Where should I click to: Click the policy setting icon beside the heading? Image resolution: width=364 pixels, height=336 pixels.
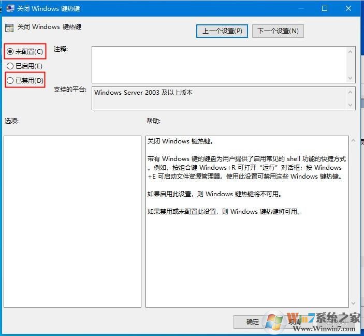pyautogui.click(x=9, y=28)
